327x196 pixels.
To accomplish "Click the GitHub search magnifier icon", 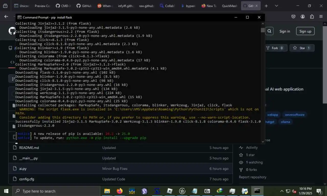I will (x=269, y=31).
